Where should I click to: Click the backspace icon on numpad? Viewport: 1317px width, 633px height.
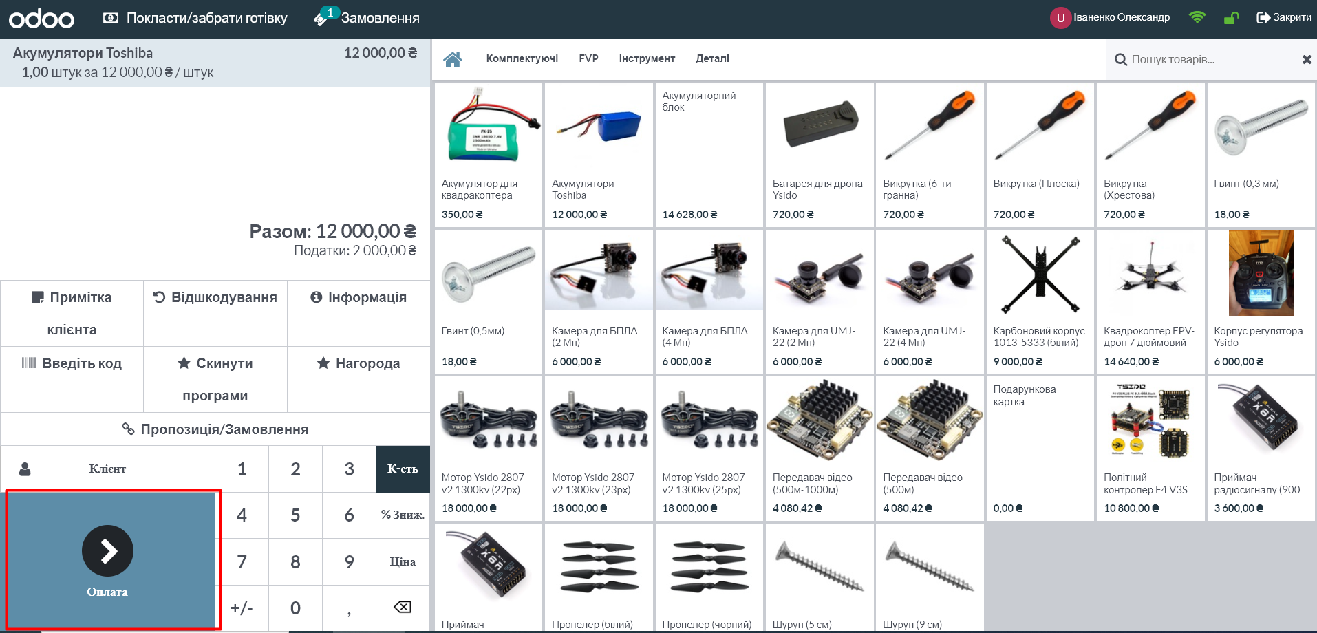coord(402,607)
